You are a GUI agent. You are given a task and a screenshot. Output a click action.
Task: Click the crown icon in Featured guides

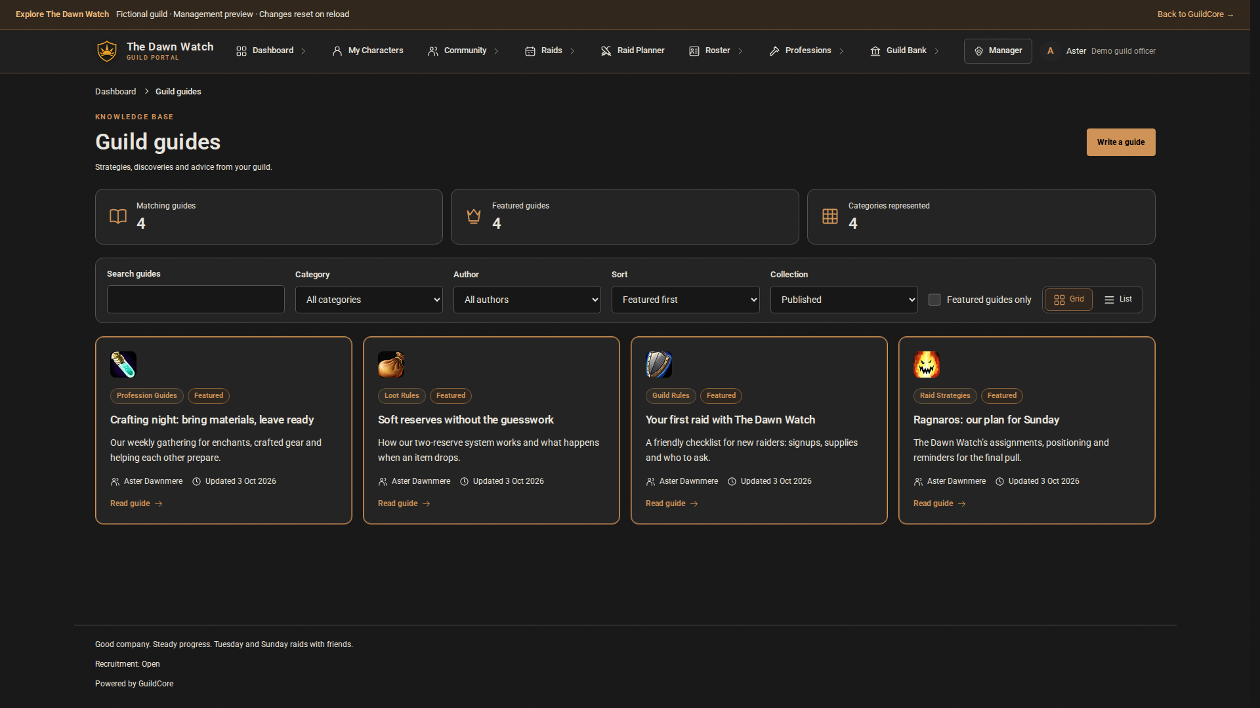point(474,216)
